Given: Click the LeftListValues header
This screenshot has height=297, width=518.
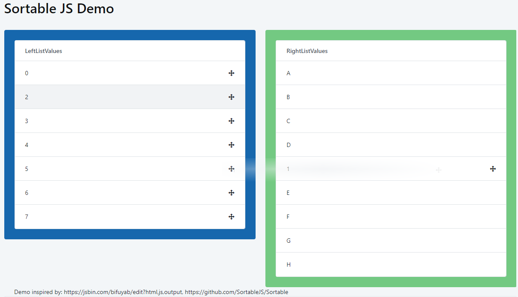Looking at the screenshot, I should coord(43,50).
